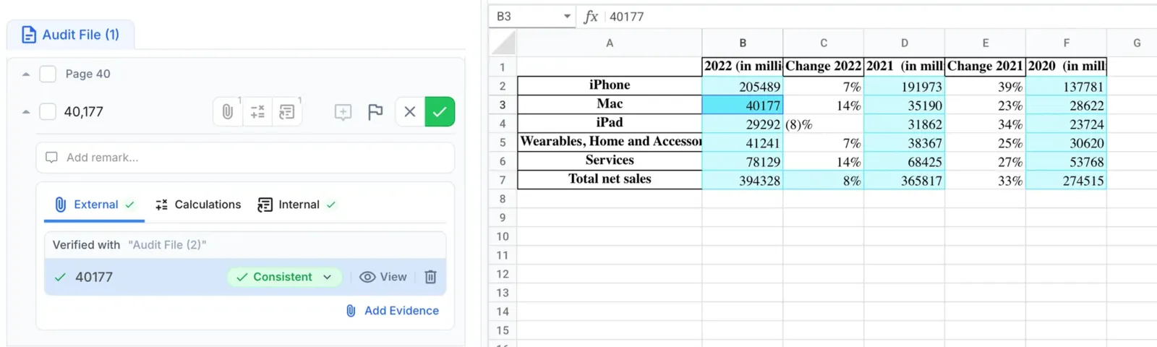The height and width of the screenshot is (347, 1157).
Task: Open the Consistent status dropdown
Action: tap(284, 277)
